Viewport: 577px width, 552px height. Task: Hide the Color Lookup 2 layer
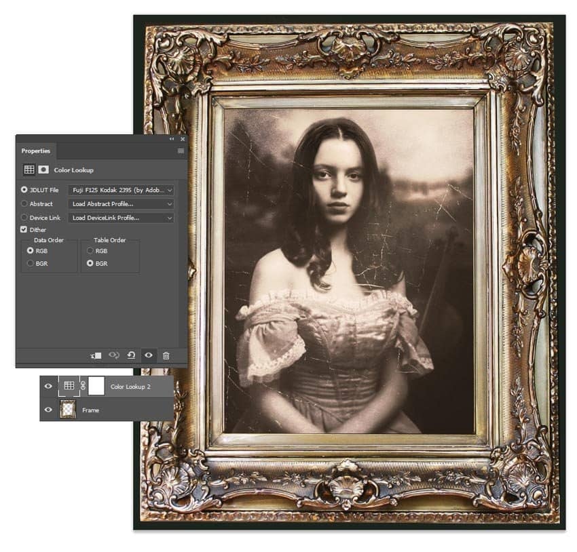pos(48,387)
